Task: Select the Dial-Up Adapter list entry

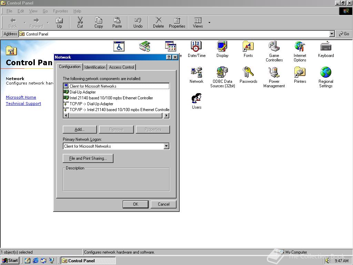Action: [116, 92]
